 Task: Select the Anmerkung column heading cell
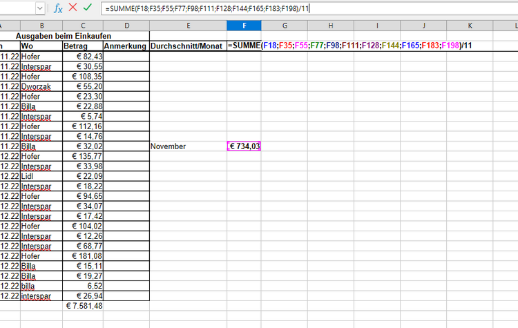(x=126, y=46)
